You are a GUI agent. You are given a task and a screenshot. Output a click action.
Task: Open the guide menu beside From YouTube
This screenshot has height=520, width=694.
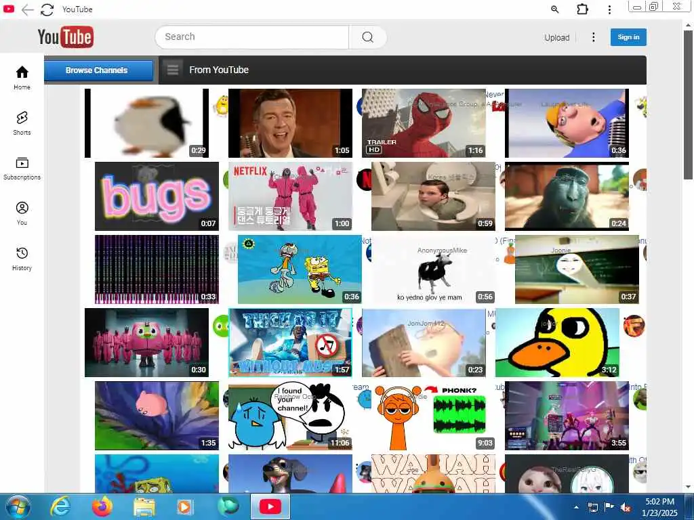point(173,70)
